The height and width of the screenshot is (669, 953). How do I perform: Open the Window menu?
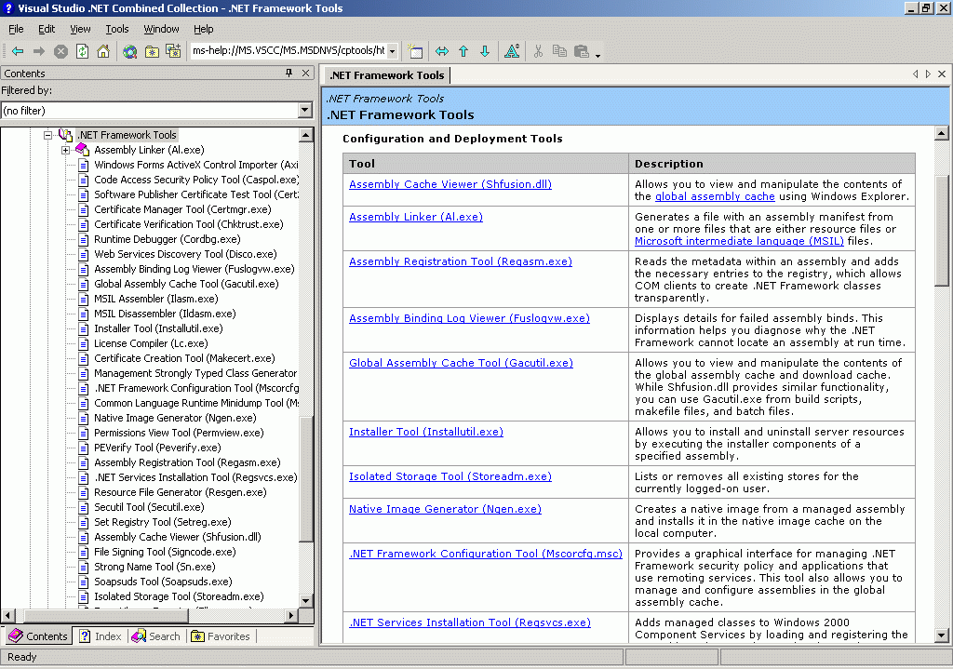pyautogui.click(x=161, y=29)
